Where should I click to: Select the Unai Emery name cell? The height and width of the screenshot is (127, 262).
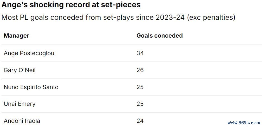click(x=20, y=104)
